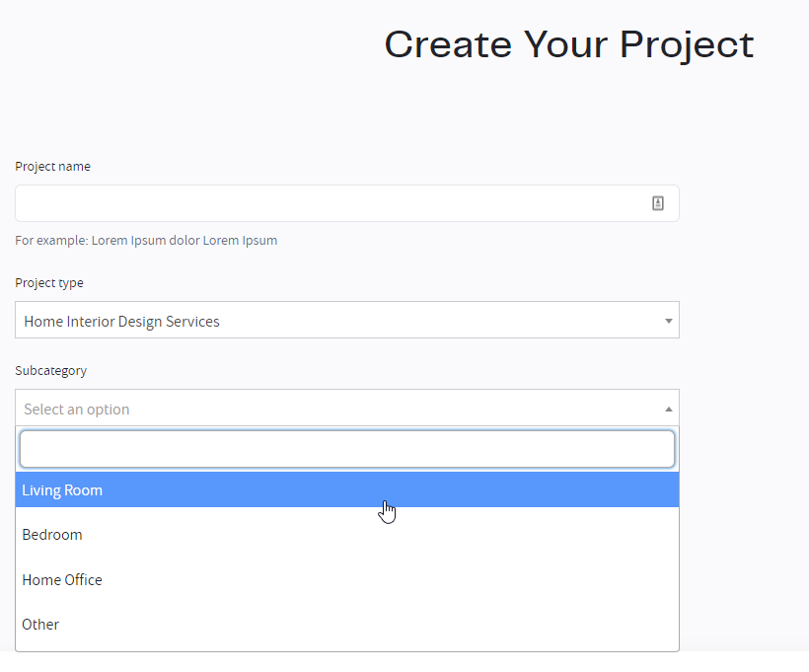The width and height of the screenshot is (809, 672).
Task: Click the 'Project type' field label
Action: pyautogui.click(x=49, y=283)
